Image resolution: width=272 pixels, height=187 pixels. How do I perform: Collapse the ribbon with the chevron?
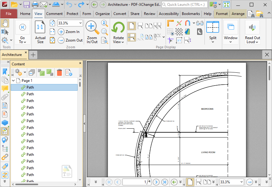269,13
